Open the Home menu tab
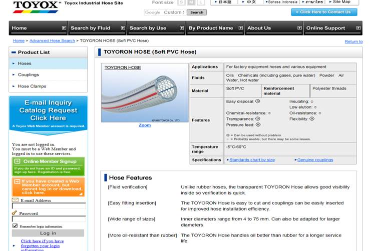This screenshot has height=251, width=370. pos(38,28)
